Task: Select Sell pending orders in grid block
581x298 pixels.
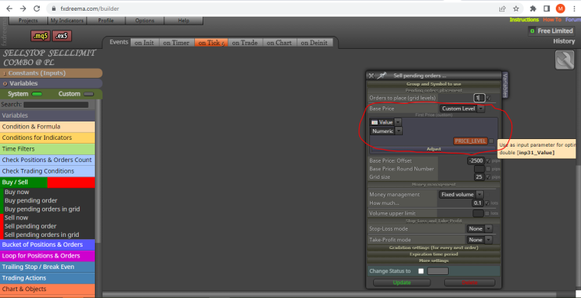Action: click(x=41, y=235)
